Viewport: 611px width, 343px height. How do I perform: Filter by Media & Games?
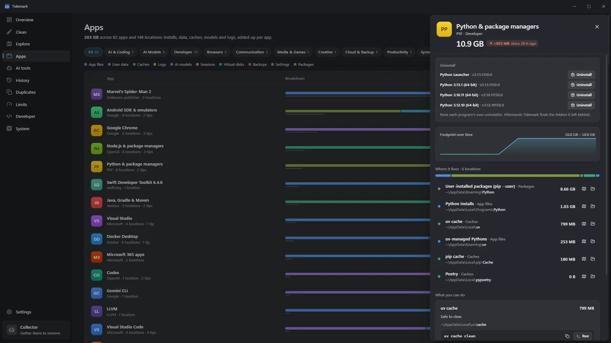[293, 52]
